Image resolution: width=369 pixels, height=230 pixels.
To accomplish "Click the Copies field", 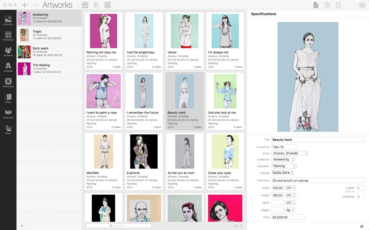I will tap(361, 188).
